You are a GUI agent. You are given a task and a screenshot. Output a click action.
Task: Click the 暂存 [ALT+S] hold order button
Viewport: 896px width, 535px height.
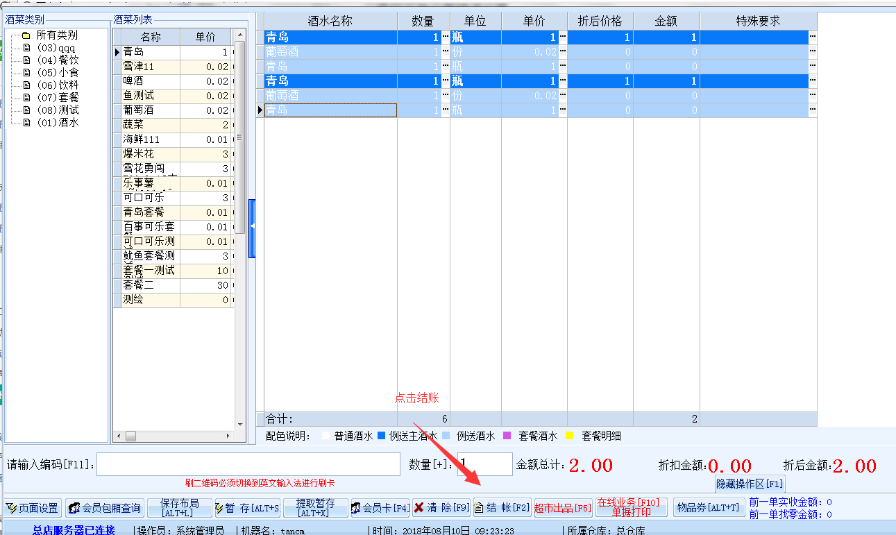[x=247, y=508]
